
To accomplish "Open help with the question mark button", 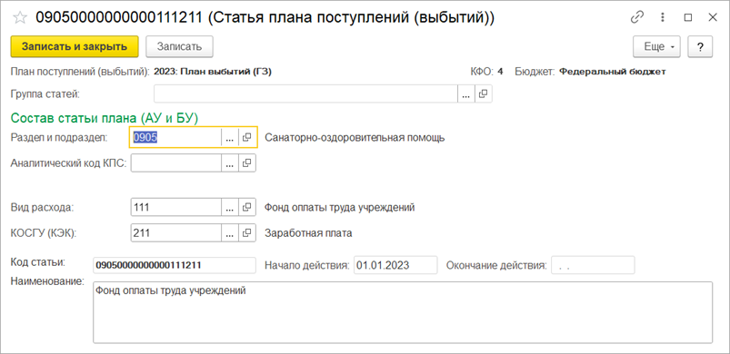I will coord(700,47).
